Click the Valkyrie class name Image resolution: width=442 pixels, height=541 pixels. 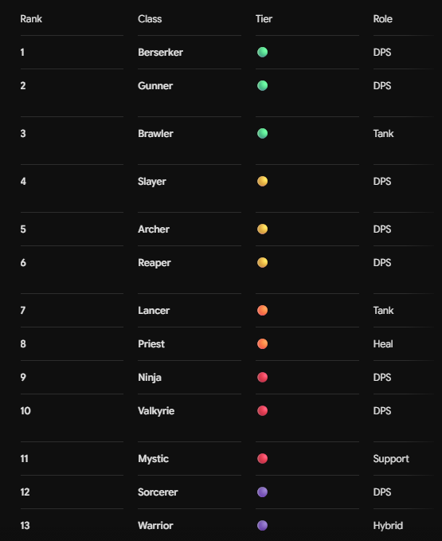(156, 410)
